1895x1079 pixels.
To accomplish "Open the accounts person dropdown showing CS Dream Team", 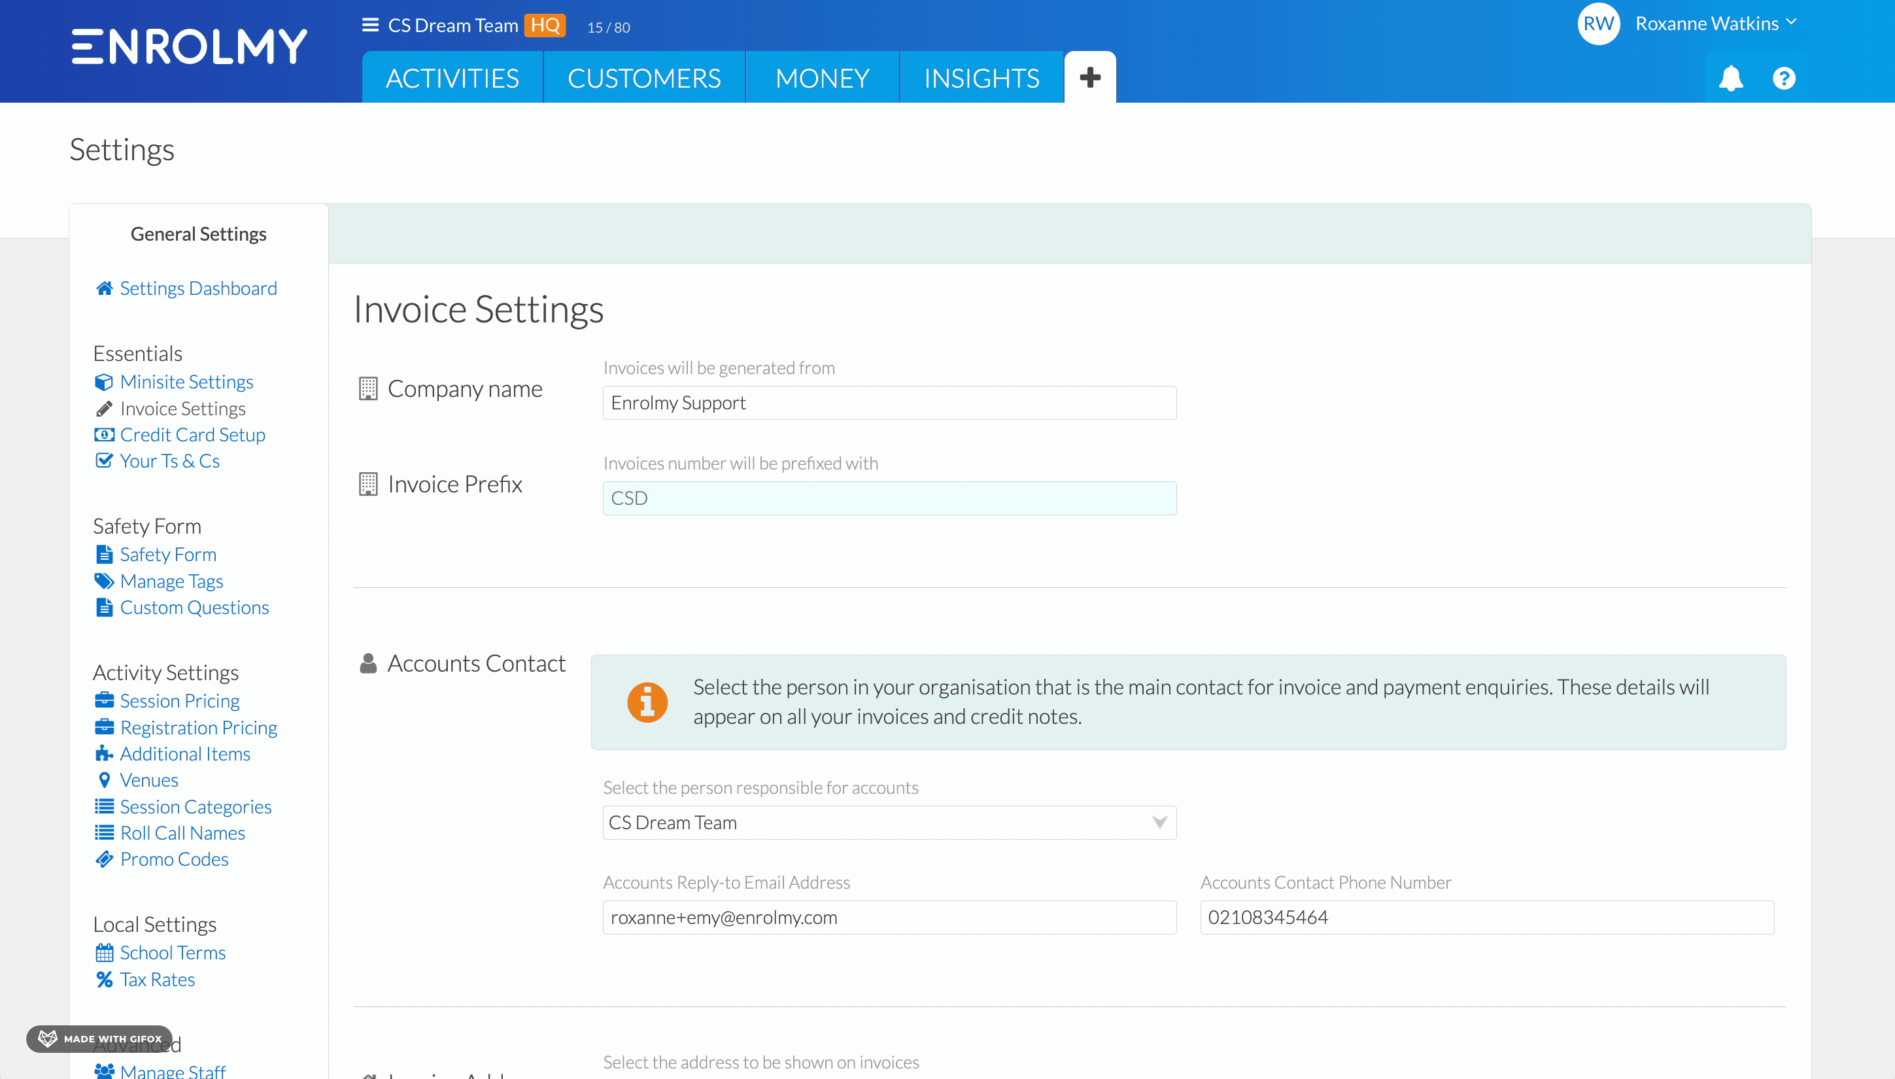I will [889, 823].
